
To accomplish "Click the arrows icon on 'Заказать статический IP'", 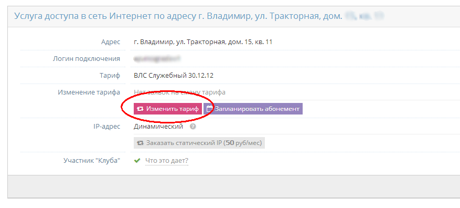I will coord(140,143).
